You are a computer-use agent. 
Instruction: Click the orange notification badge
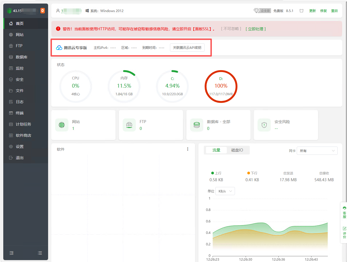(43, 11)
